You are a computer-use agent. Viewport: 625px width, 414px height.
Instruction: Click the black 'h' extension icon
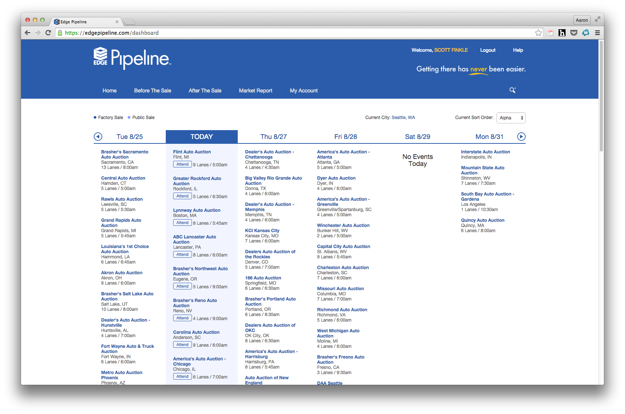click(562, 33)
